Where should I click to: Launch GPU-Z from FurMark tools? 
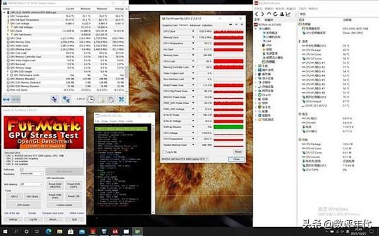(x=15, y=197)
